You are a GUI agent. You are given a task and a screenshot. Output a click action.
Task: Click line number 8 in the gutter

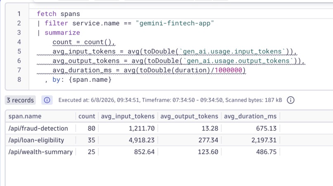19,80
